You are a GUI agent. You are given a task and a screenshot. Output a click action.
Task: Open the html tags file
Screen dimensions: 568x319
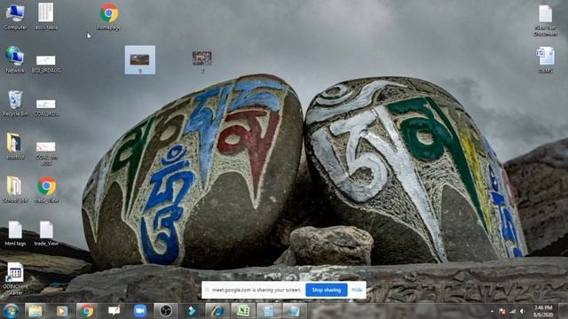tap(15, 233)
